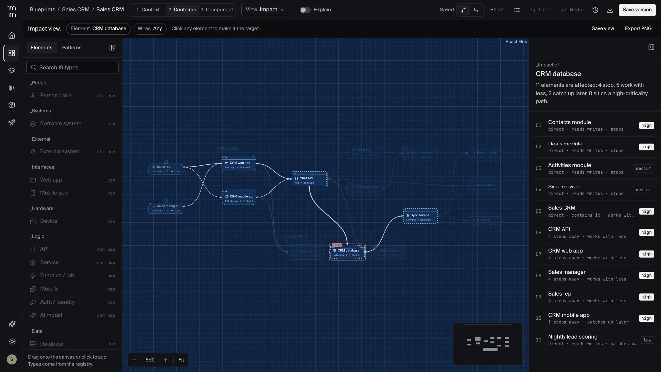The image size is (661, 372).
Task: Open the Wires Any filter
Action: pos(150,29)
